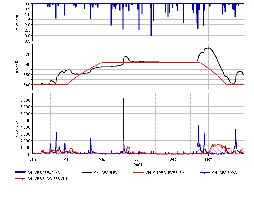The image size is (254, 199).
Task: Select the CHL OBS ELEV legend label
Action: 106,173
